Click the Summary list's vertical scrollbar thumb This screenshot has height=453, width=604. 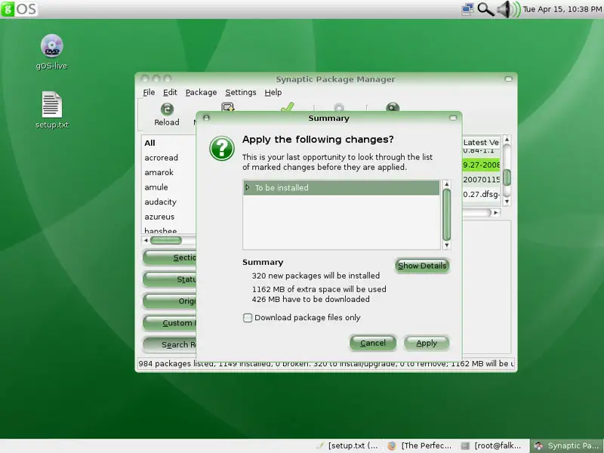(x=447, y=214)
